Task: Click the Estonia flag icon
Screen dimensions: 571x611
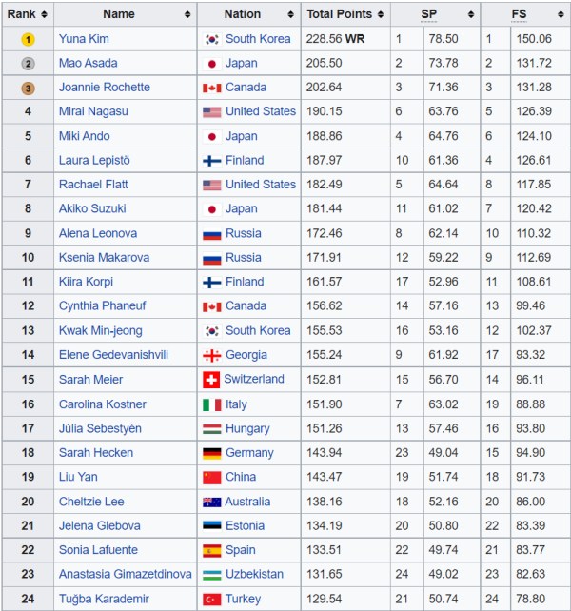Action: (x=211, y=526)
